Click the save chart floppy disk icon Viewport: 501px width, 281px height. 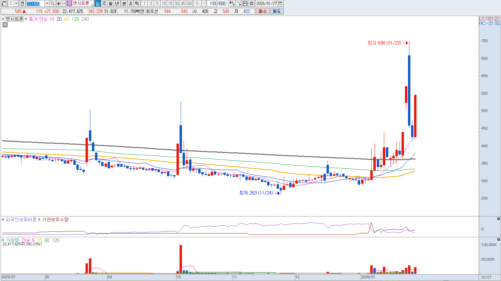coord(245,3)
